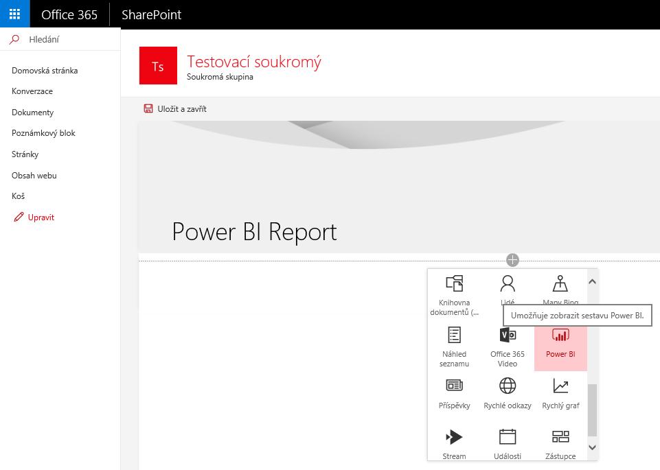Open Obsah webu
660x470 pixels.
34,175
